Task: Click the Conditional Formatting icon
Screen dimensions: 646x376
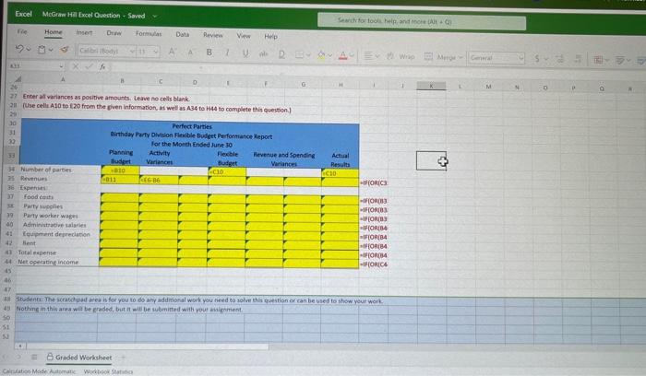Action: click(598, 60)
